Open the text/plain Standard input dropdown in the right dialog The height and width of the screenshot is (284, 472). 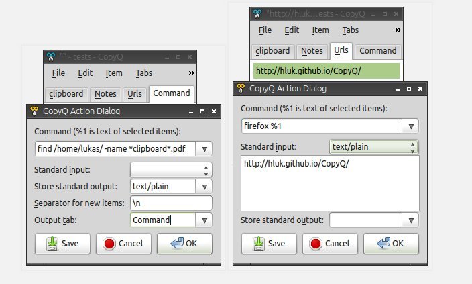(x=412, y=146)
